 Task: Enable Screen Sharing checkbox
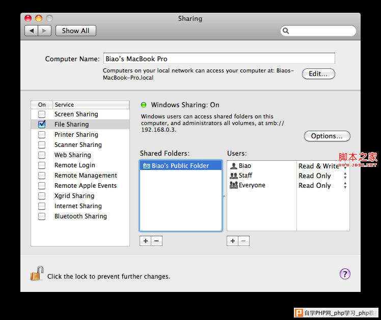coord(42,114)
